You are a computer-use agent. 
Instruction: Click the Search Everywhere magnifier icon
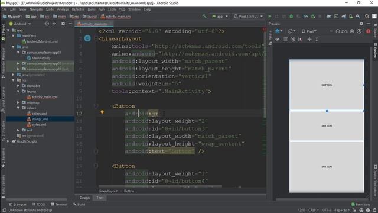367,17
